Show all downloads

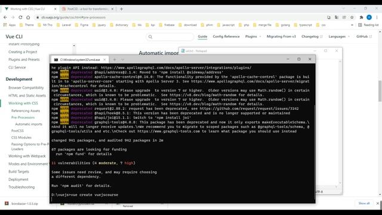(364, 203)
